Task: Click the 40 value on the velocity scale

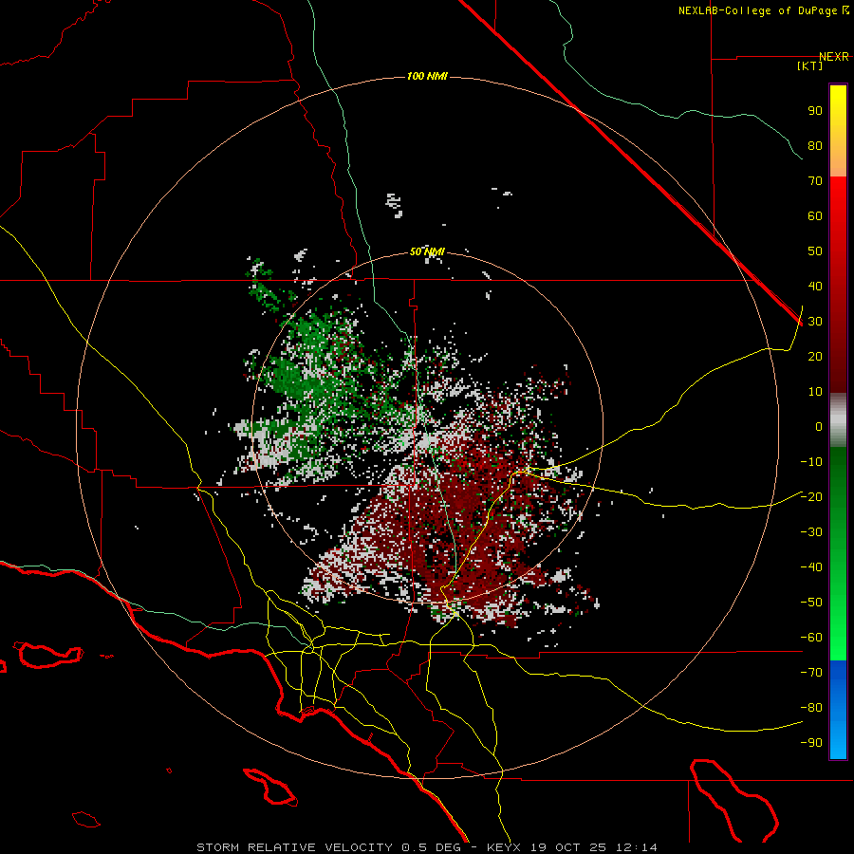Action: [x=815, y=286]
